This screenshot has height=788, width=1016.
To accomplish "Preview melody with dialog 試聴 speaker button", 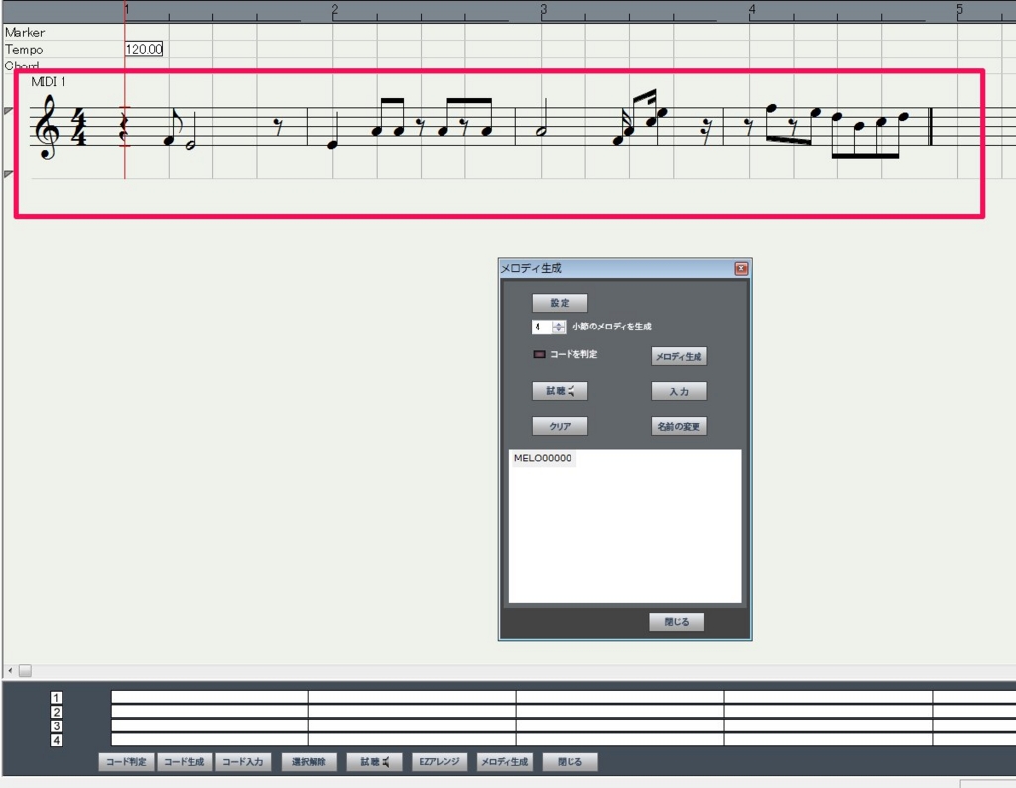I will (x=560, y=391).
